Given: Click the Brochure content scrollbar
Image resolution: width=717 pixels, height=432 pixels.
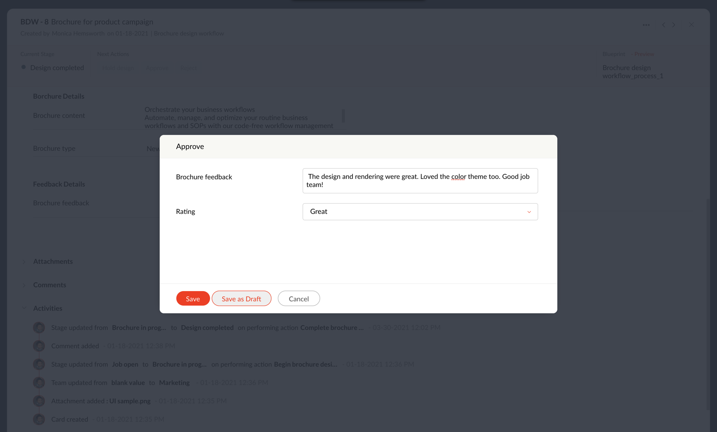Looking at the screenshot, I should click(343, 116).
